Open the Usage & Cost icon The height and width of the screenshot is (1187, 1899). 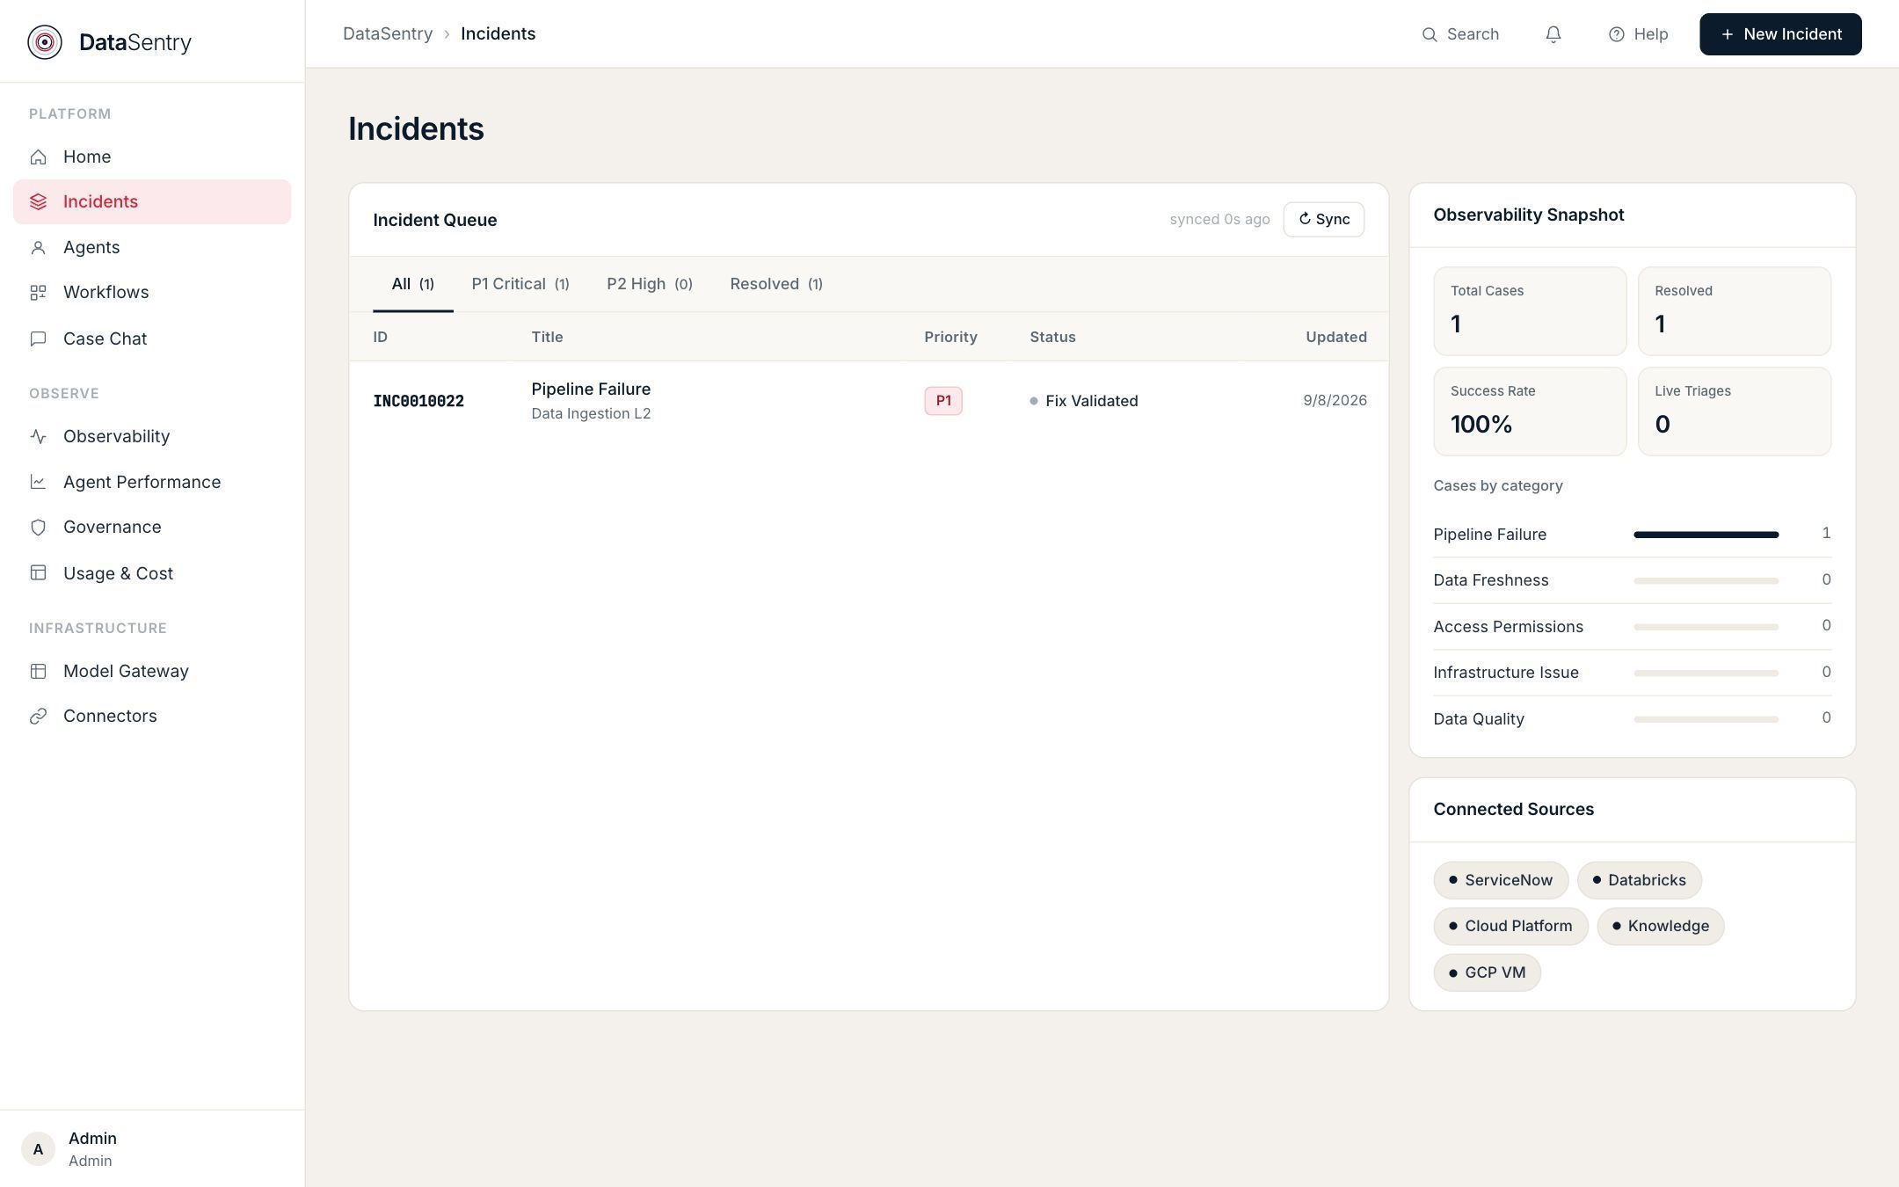click(38, 573)
